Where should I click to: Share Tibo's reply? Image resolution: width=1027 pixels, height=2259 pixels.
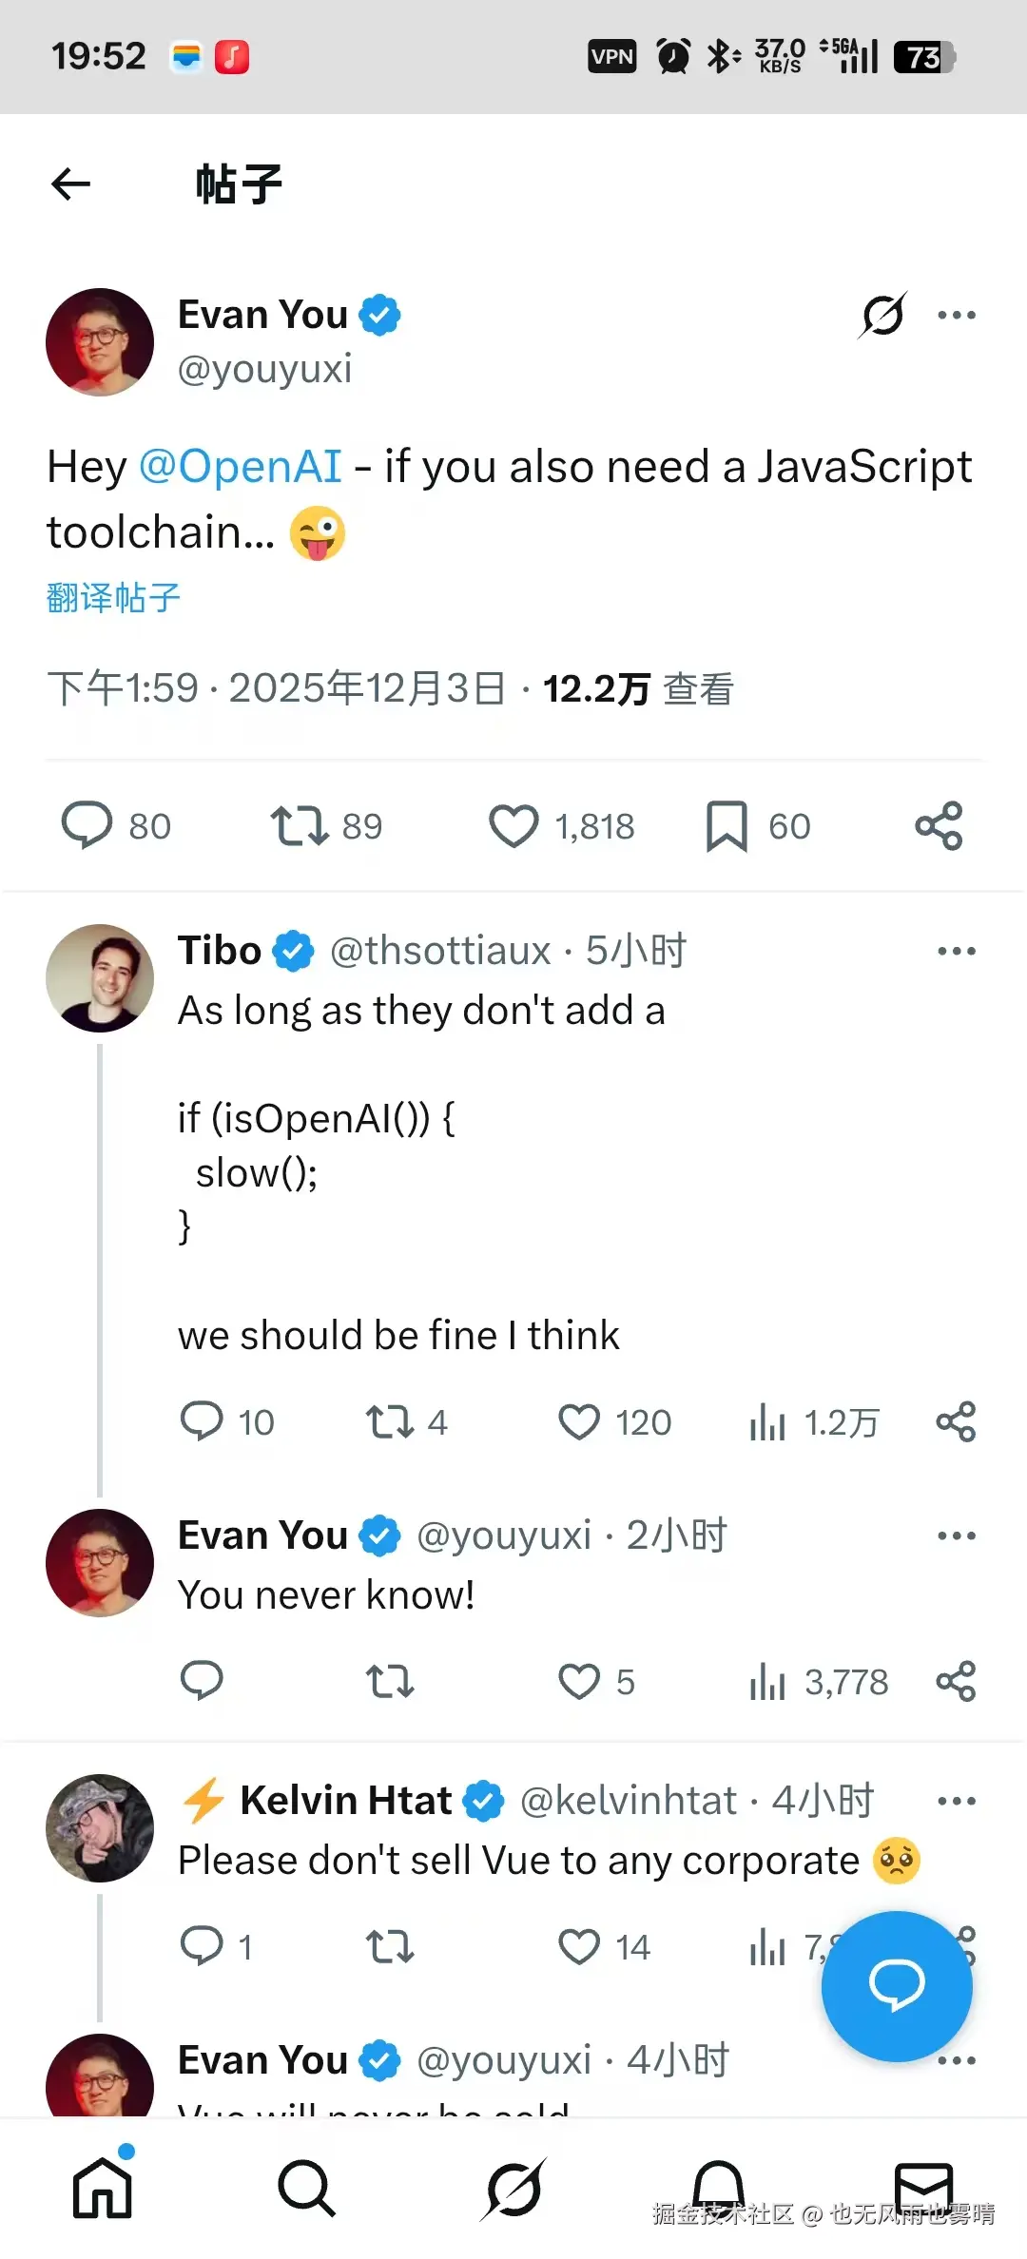(x=954, y=1421)
